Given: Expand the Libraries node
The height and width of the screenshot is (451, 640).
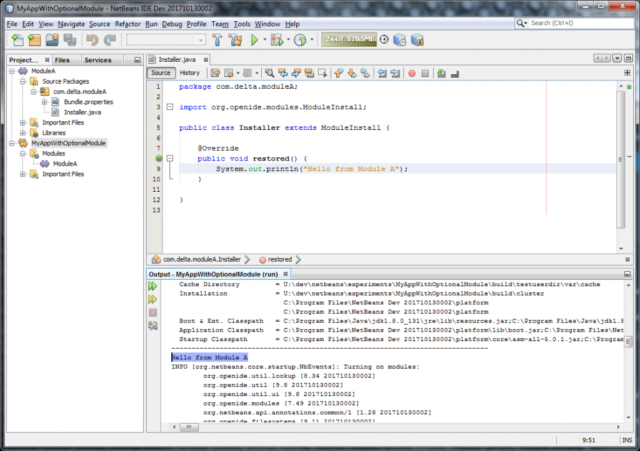Looking at the screenshot, I should [23, 133].
